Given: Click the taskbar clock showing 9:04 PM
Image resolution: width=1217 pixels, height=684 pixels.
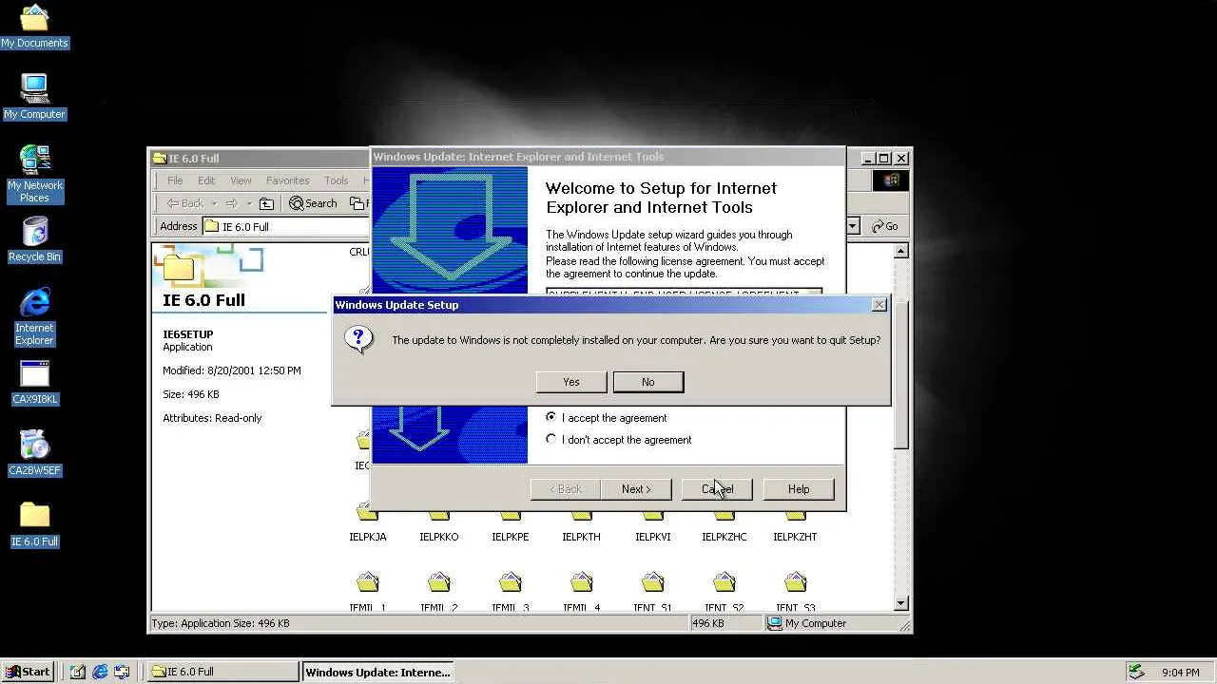Looking at the screenshot, I should click(1180, 673).
